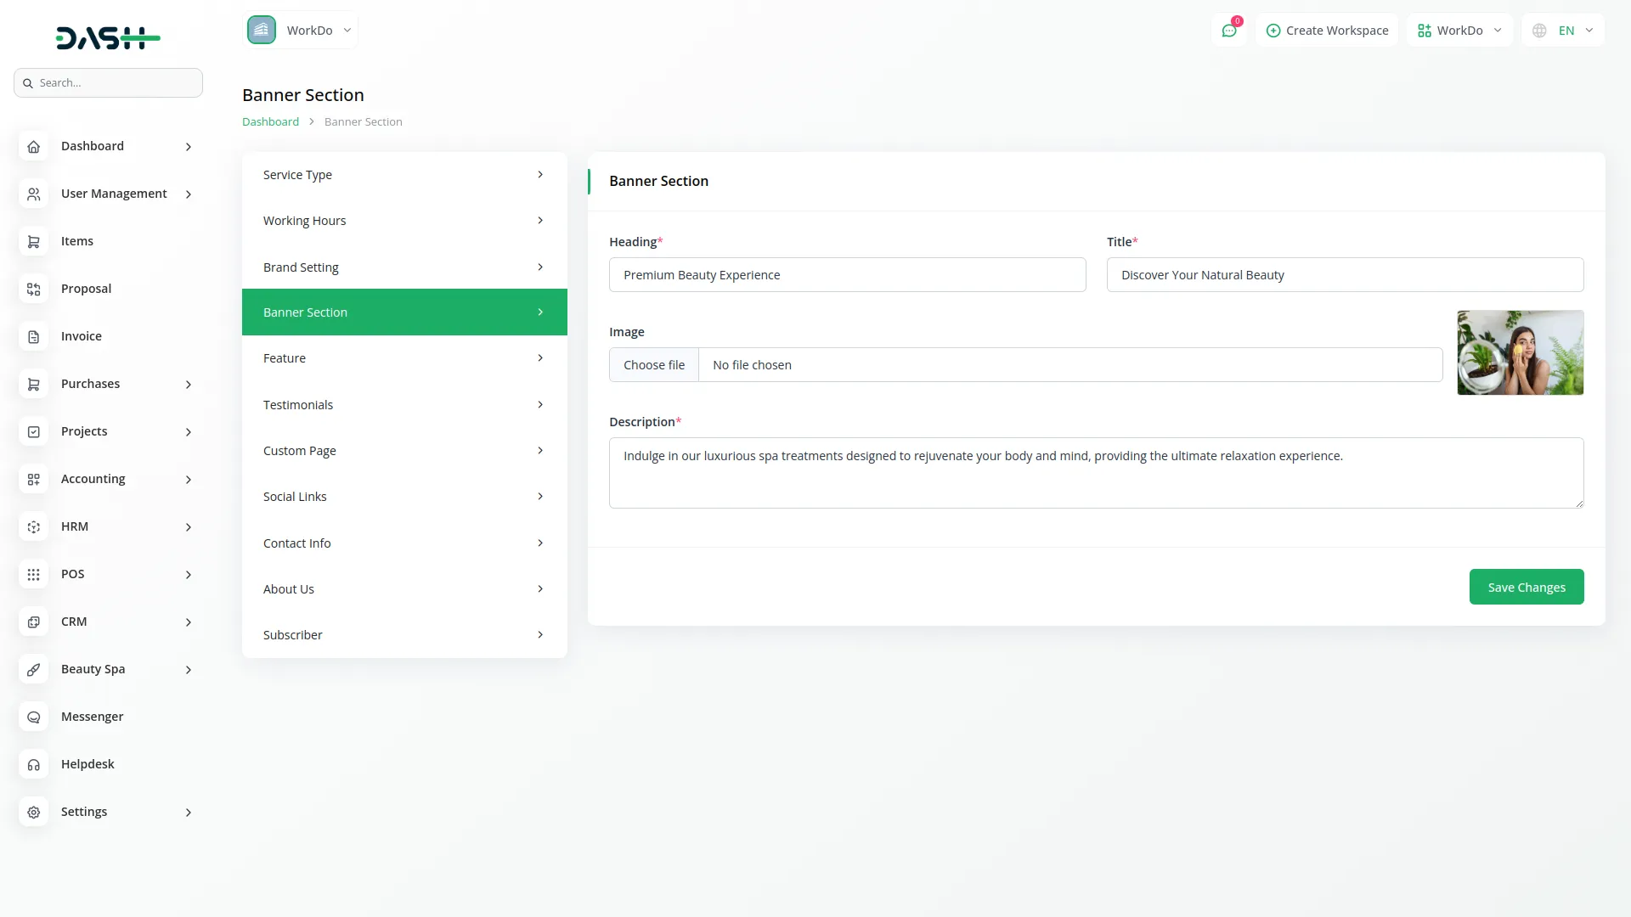1631x917 pixels.
Task: Click the Helpdesk headset icon
Action: point(33,765)
